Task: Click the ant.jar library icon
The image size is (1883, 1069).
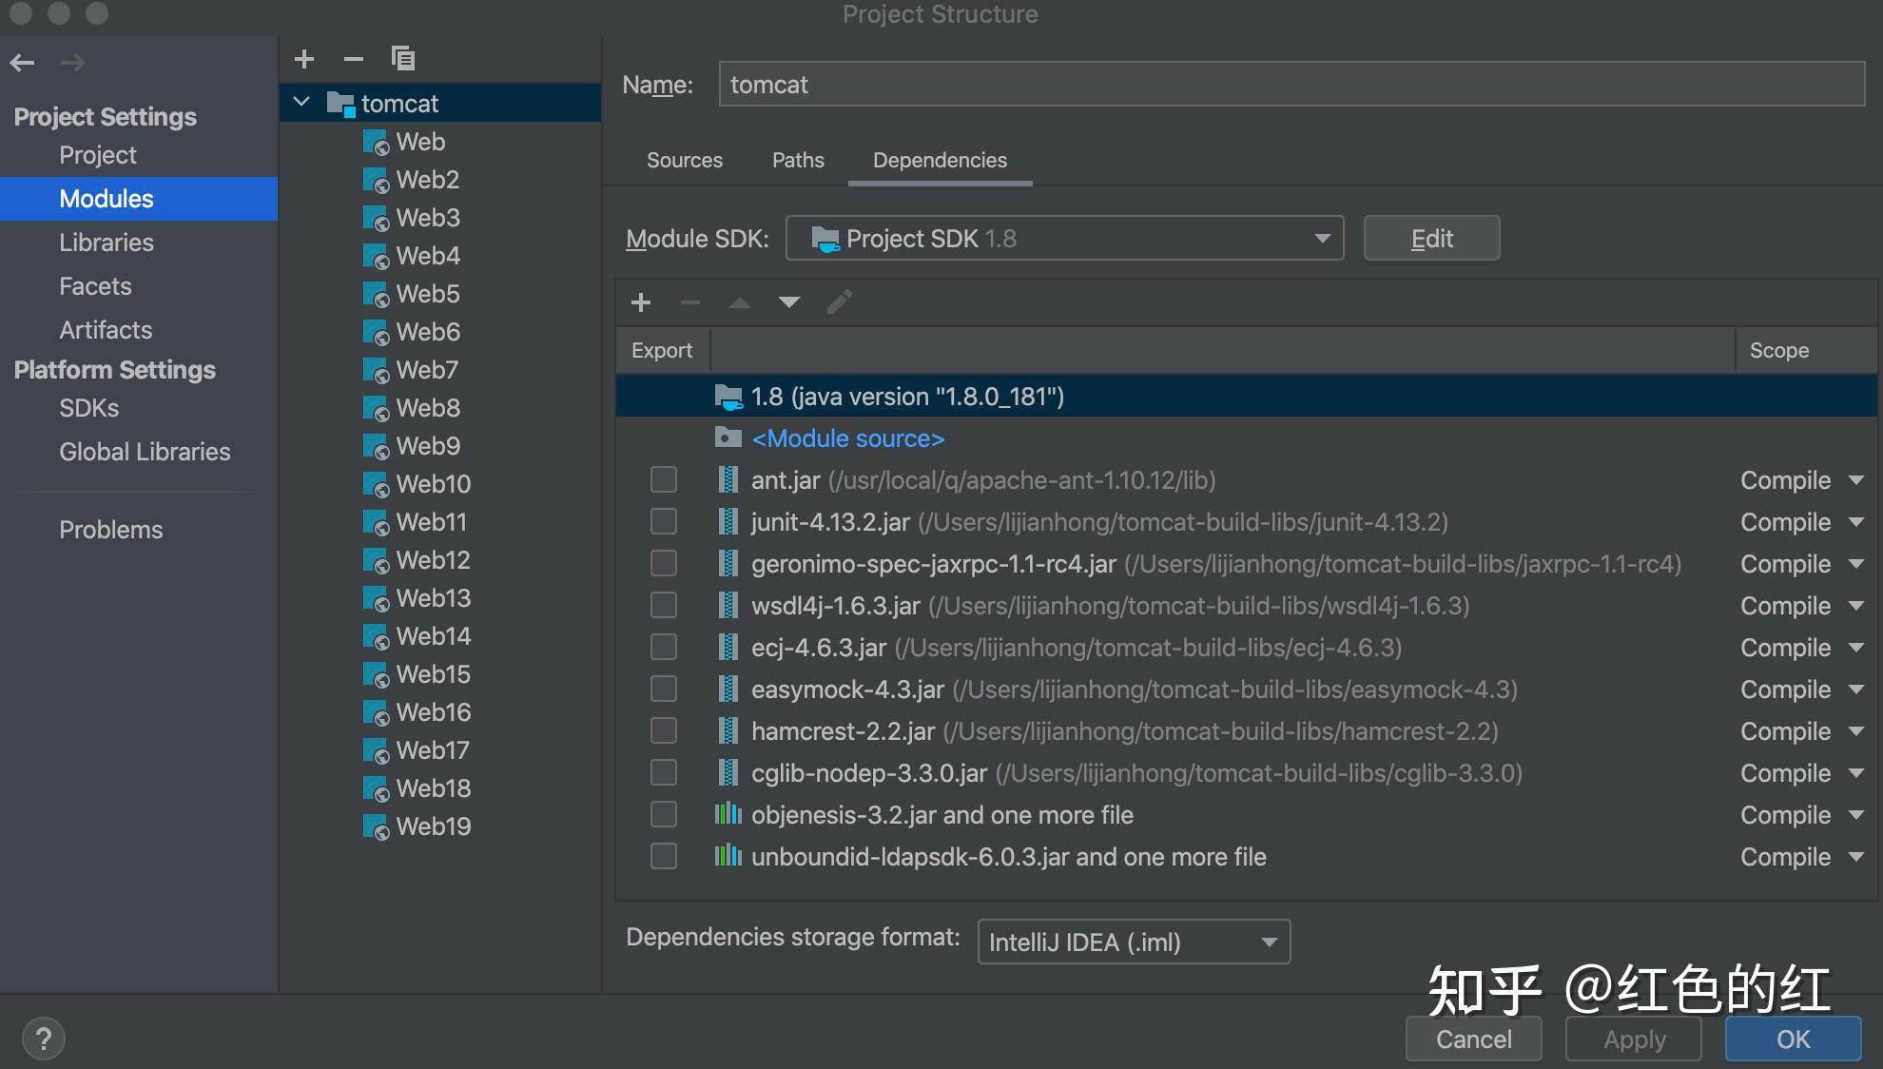Action: pos(728,480)
